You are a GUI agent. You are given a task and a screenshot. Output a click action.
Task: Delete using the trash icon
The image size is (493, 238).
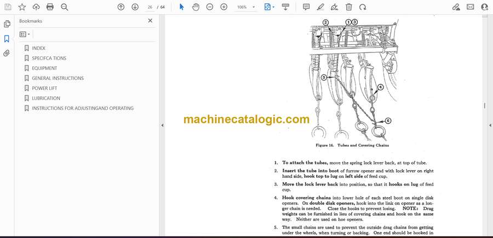tap(349, 7)
